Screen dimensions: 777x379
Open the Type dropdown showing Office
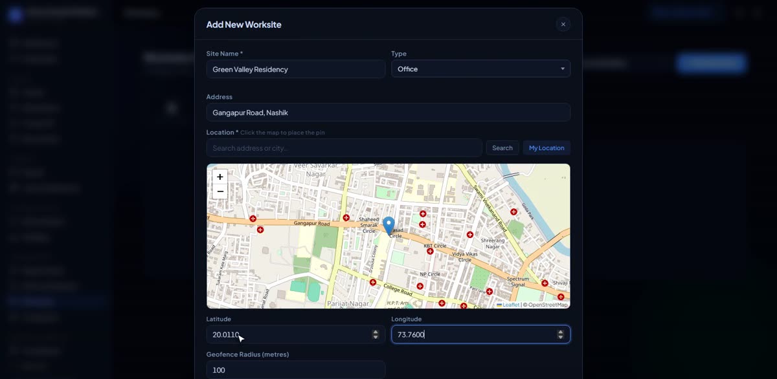point(480,69)
